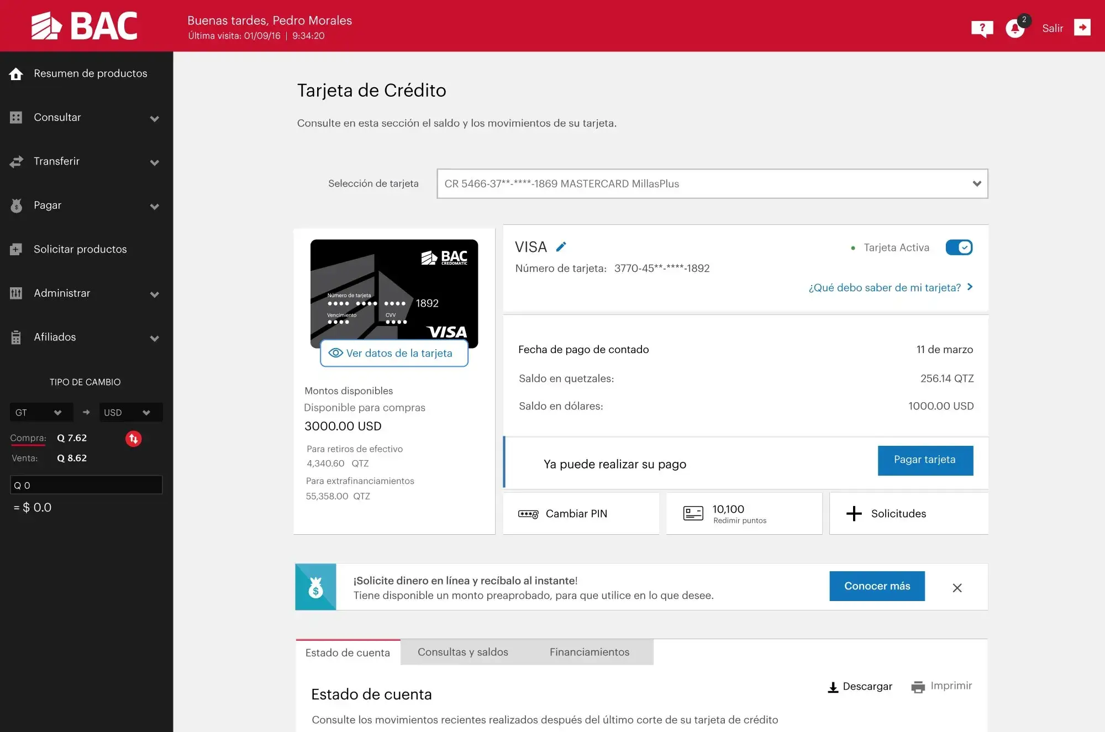Open the notifications bell icon
The width and height of the screenshot is (1105, 732).
1015,28
